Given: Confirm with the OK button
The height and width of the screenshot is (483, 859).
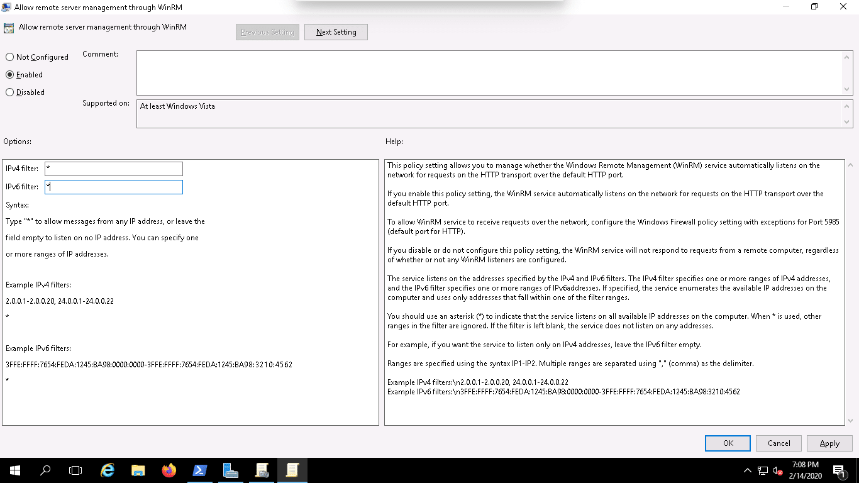Looking at the screenshot, I should (728, 443).
